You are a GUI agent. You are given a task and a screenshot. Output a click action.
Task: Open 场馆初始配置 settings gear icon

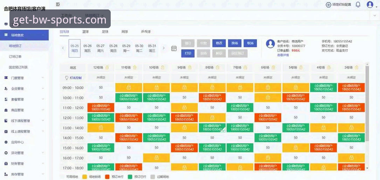(329, 5)
